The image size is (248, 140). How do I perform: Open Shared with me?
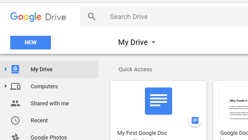[50, 103]
